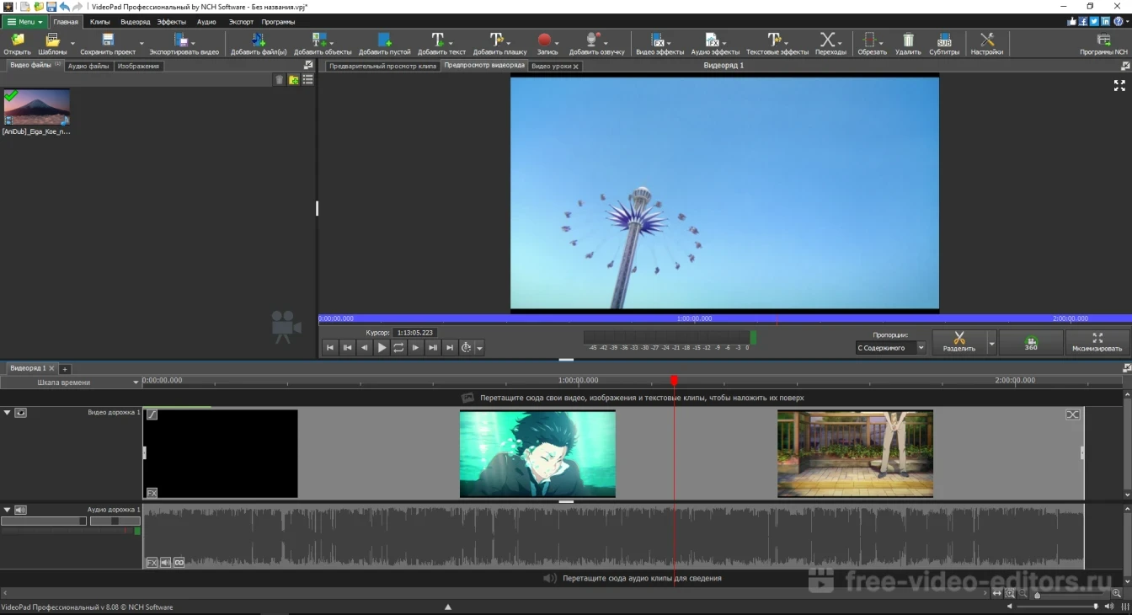The width and height of the screenshot is (1132, 615).
Task: Select the AniDub video thumbnail in the bin
Action: pyautogui.click(x=37, y=107)
